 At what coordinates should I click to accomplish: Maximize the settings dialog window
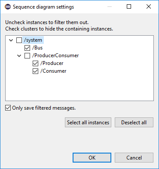[129, 6]
